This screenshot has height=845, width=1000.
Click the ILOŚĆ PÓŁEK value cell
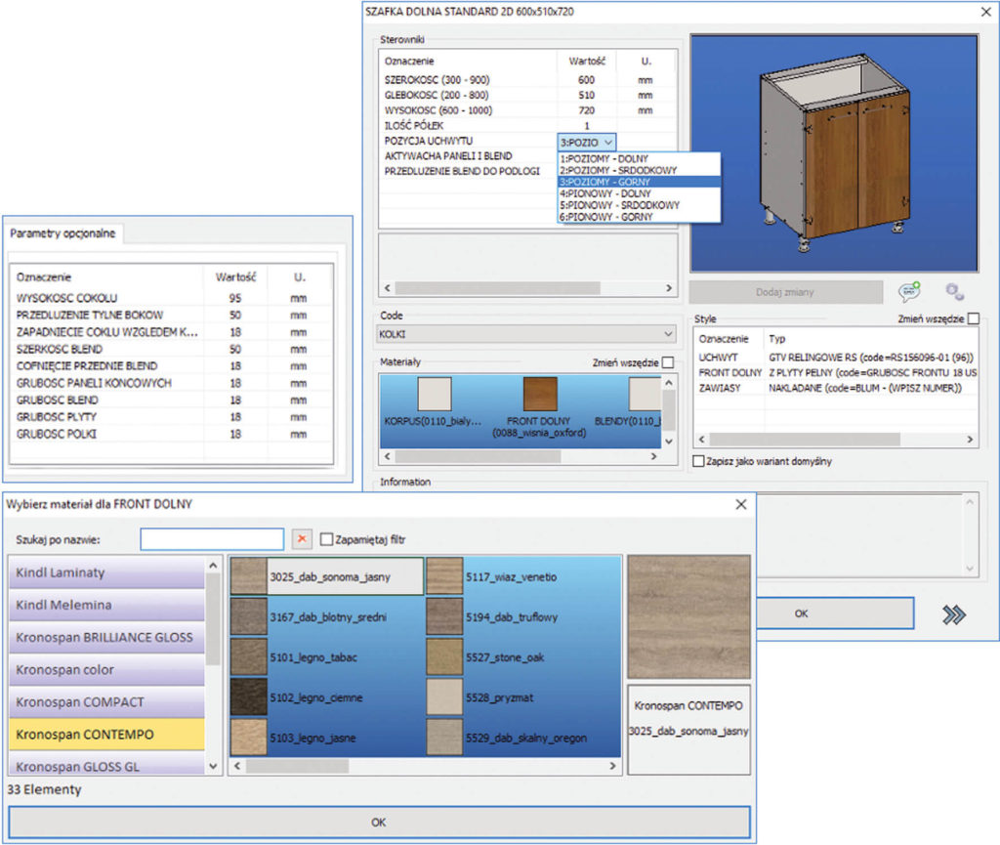click(x=586, y=126)
